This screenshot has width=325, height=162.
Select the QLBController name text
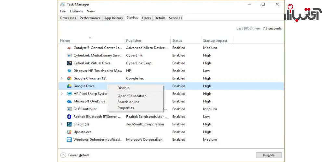[x=85, y=109]
